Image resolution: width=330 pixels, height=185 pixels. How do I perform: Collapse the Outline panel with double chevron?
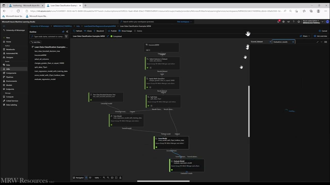pyautogui.click(x=67, y=32)
